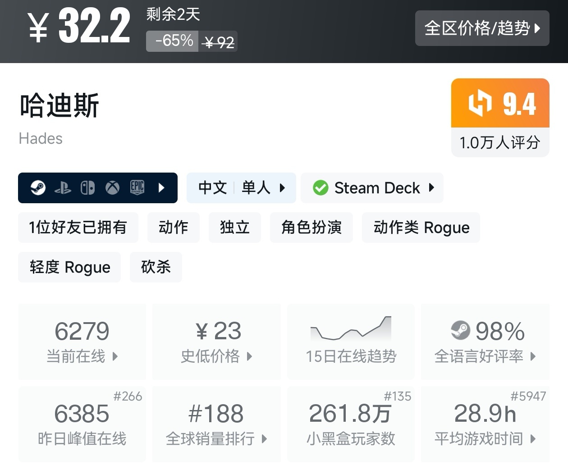568x465 pixels.
Task: Click the Nintendo Switch platform icon
Action: (x=87, y=187)
